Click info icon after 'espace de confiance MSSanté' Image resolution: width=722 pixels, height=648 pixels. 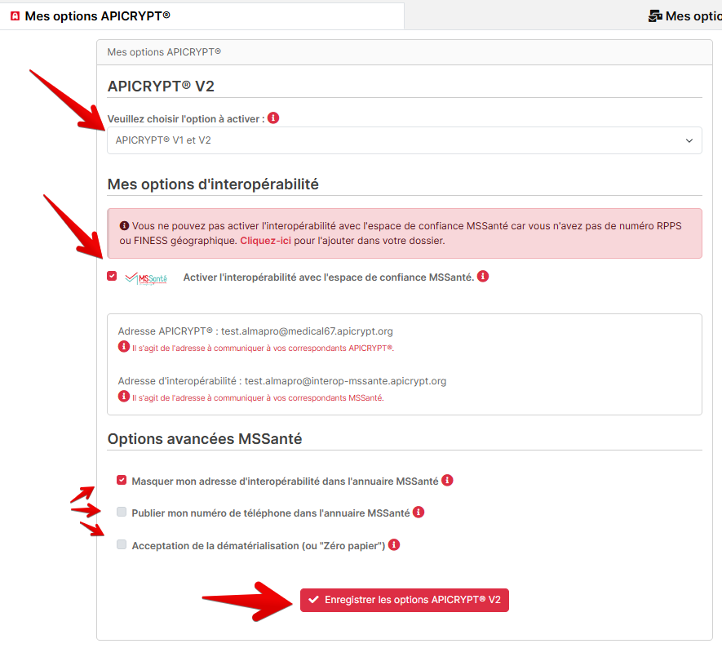(x=483, y=277)
